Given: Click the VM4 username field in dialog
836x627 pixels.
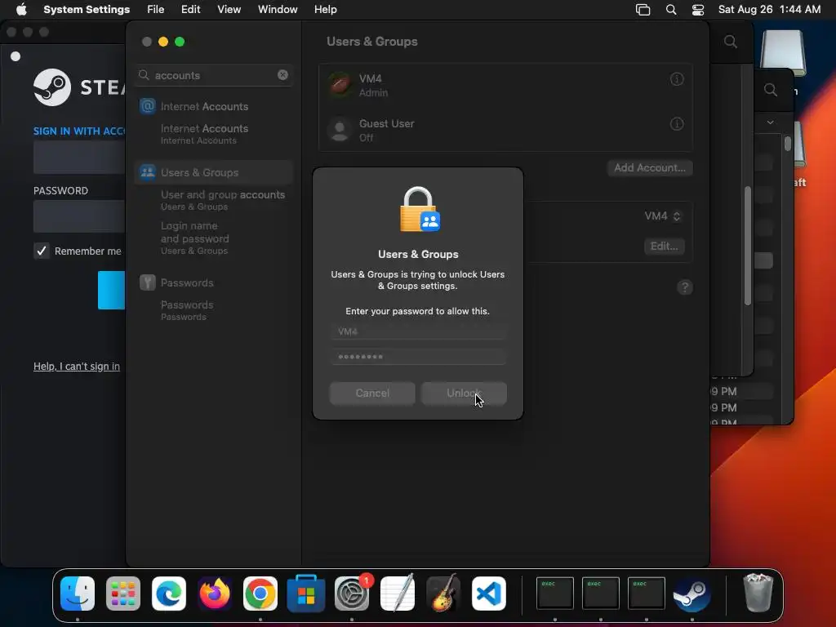Looking at the screenshot, I should [x=418, y=331].
